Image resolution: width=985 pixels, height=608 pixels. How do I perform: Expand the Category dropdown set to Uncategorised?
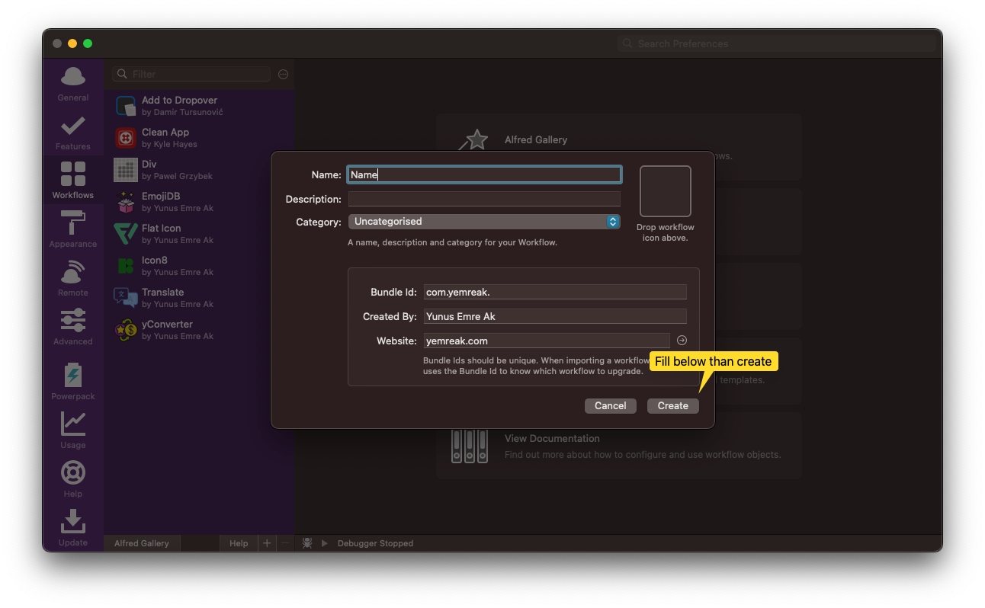tap(483, 222)
